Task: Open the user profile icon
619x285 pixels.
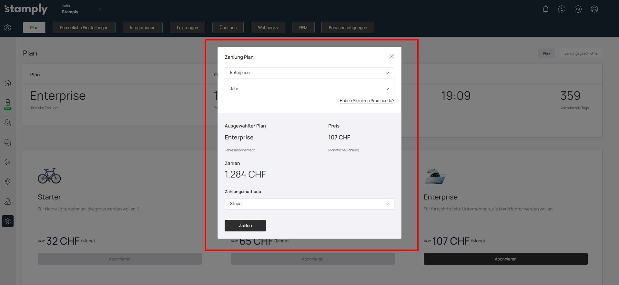Action: point(594,9)
